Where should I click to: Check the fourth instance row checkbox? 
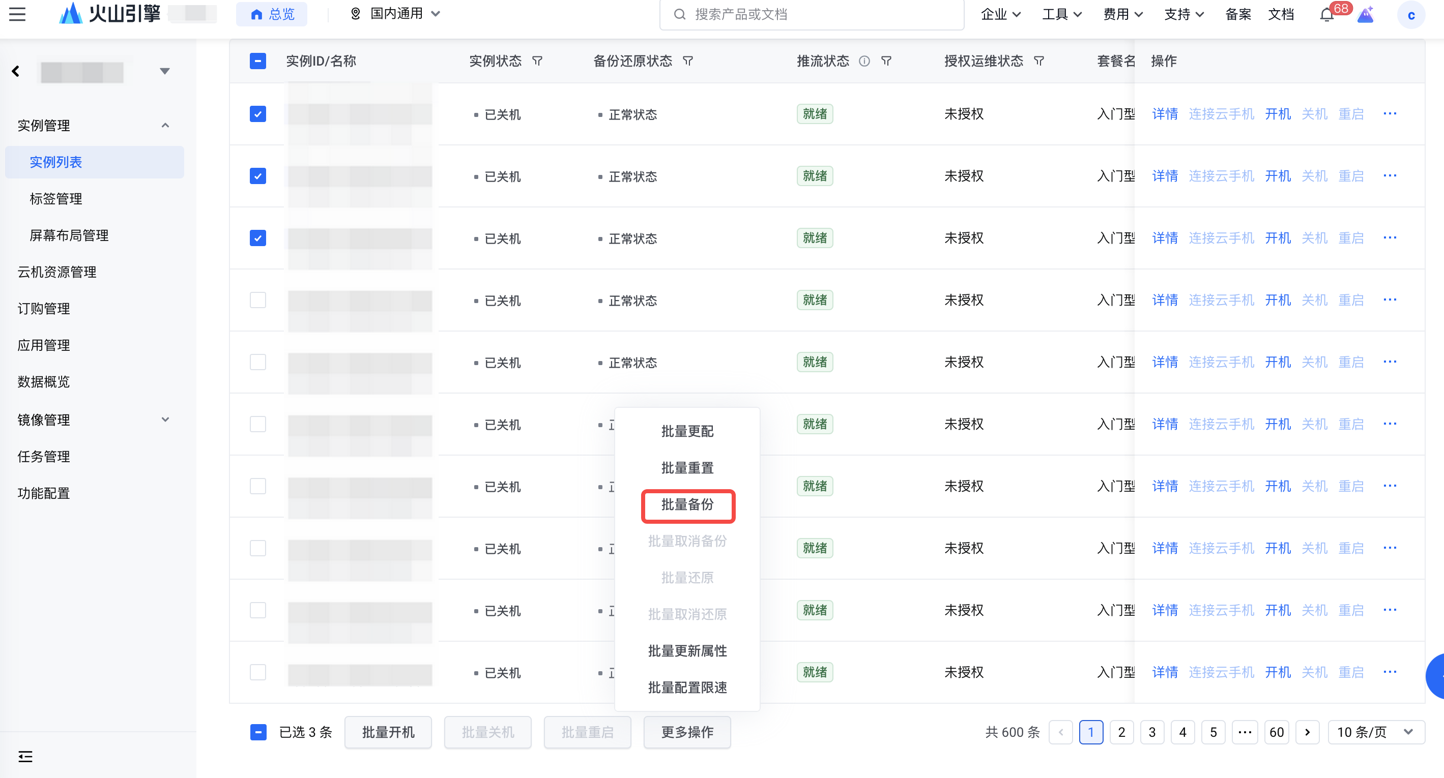pyautogui.click(x=258, y=300)
